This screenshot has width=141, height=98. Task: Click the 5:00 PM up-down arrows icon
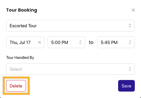tap(80, 42)
